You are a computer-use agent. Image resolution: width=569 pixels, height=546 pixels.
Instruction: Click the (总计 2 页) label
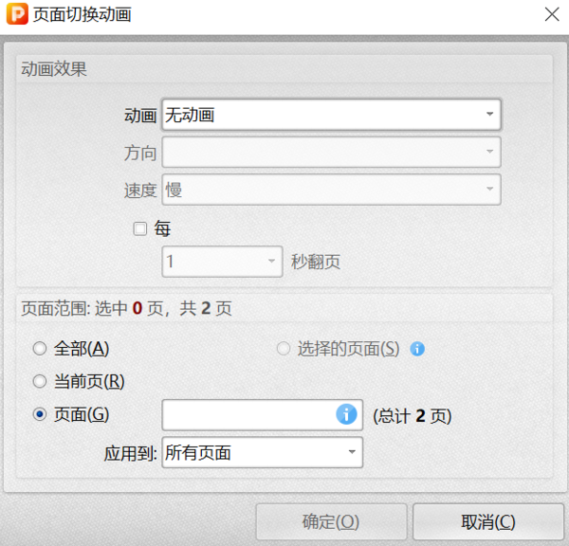(x=413, y=416)
